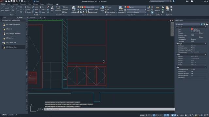Toggle the first highlighted status bar button
This screenshot has width=209, height=117.
[x=154, y=115]
